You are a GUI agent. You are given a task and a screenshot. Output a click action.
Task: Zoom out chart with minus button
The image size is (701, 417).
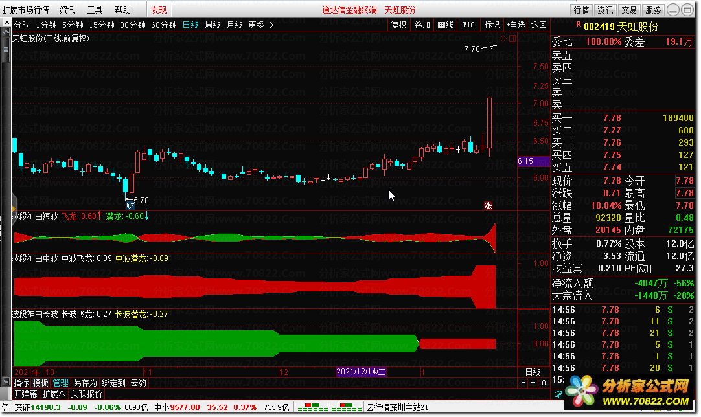click(x=533, y=383)
